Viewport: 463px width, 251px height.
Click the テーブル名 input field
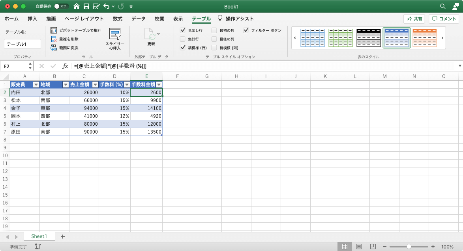click(x=22, y=44)
